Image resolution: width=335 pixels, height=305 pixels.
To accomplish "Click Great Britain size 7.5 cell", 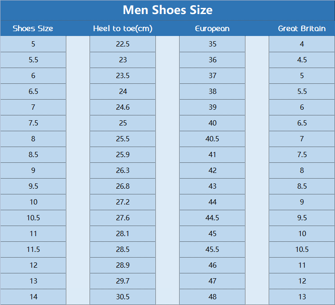I will click(x=302, y=154).
